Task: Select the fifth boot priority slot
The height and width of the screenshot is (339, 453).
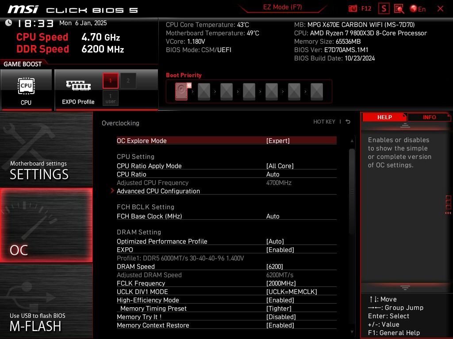Action: tap(272, 92)
